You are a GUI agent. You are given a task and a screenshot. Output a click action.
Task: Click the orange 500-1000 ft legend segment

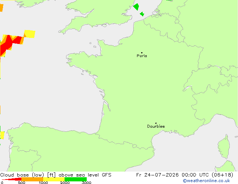tap(32, 179)
